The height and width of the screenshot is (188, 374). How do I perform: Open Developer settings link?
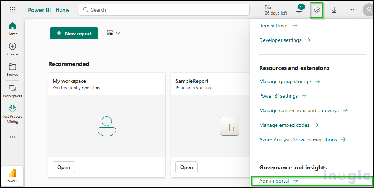(x=285, y=40)
